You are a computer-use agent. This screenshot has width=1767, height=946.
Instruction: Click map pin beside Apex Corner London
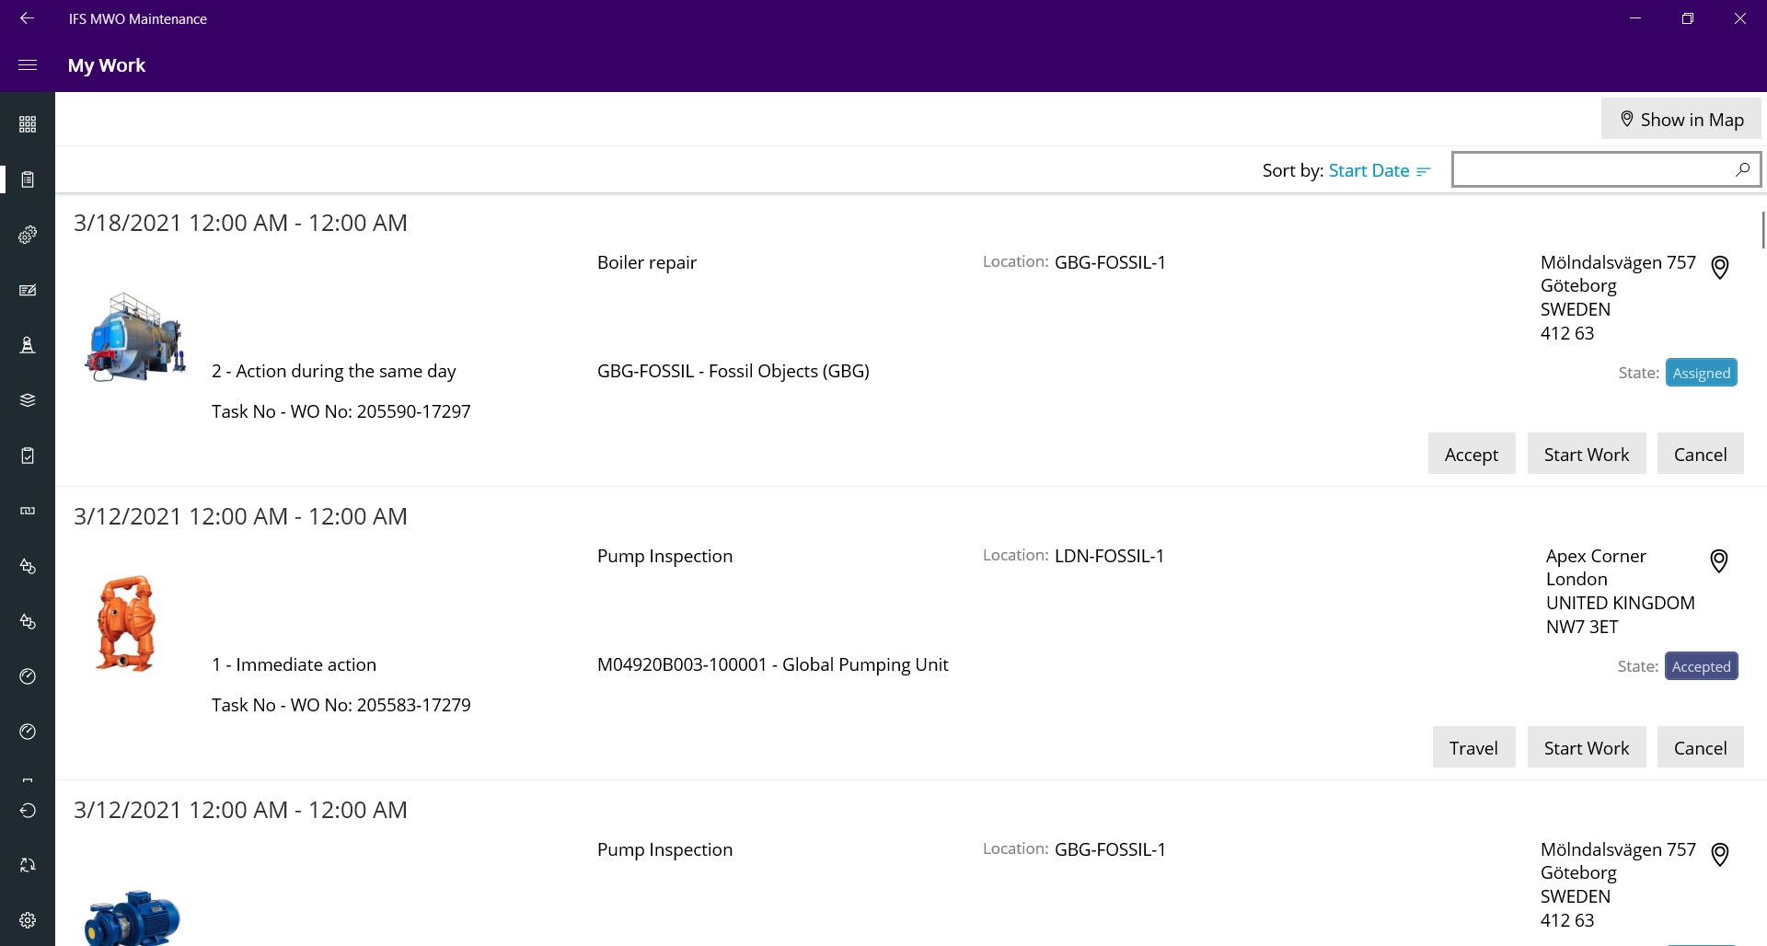1718,560
